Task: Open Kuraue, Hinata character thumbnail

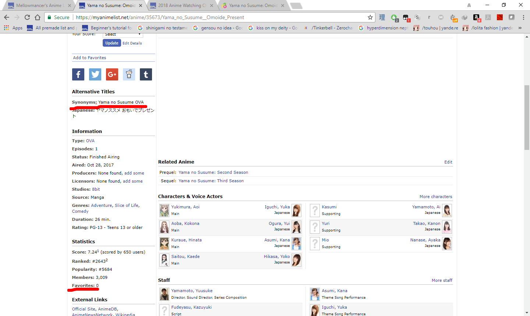Action: 164,244
